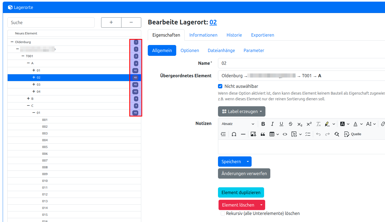Insert a to-do list in notes
Image resolution: width=385 pixels, height=222 pixels.
pos(308,134)
